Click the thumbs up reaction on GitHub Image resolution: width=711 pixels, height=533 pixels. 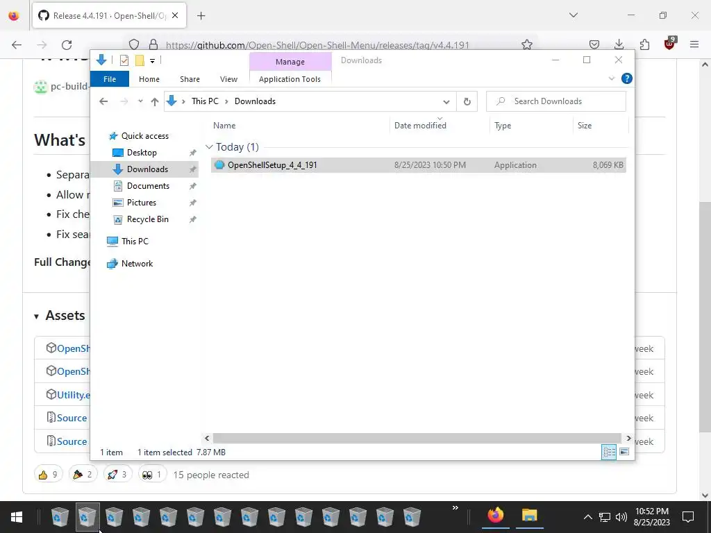(49, 475)
